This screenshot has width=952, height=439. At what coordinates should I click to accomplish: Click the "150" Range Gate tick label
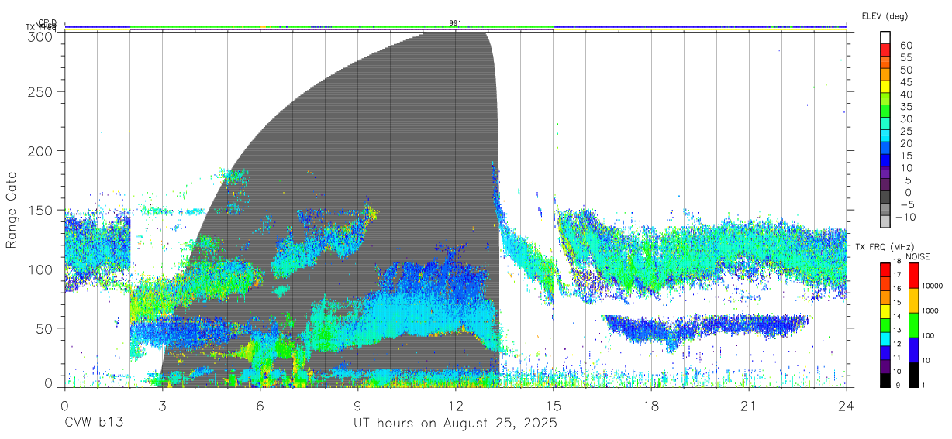40,210
